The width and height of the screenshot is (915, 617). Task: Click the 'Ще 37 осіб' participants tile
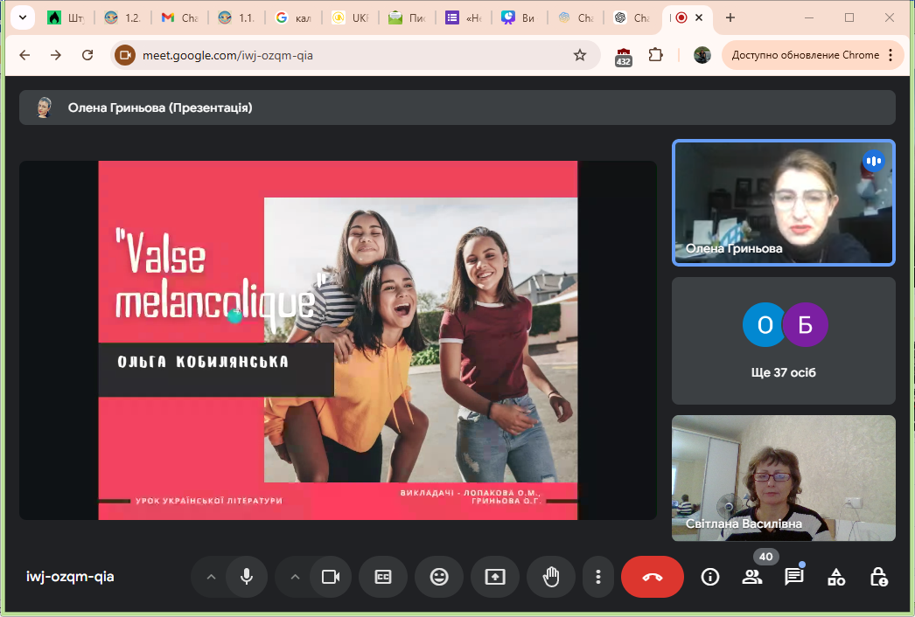(x=783, y=341)
